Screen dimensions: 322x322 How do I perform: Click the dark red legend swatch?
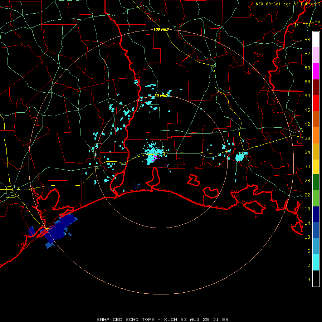coord(316,87)
